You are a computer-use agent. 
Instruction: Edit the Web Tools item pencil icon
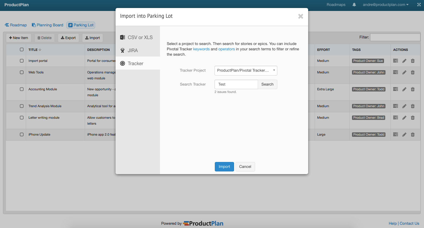(x=404, y=72)
